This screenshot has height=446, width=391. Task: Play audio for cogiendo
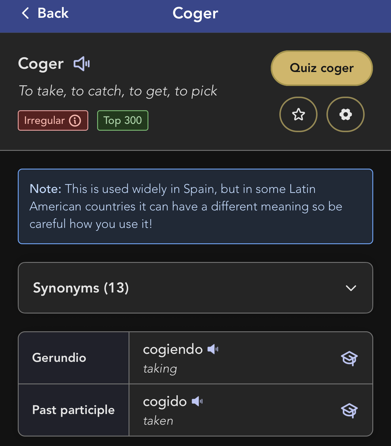click(x=213, y=349)
